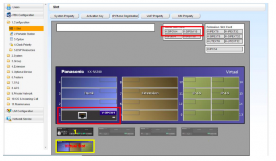Open the VoIP Property settings
This screenshot has width=276, height=161.
tap(155, 16)
